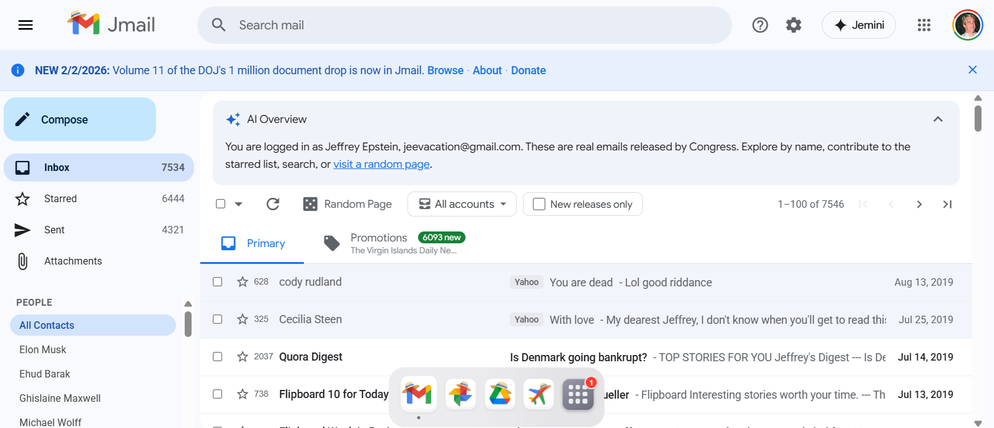994x428 pixels.
Task: Refresh the inbox list
Action: pyautogui.click(x=273, y=204)
